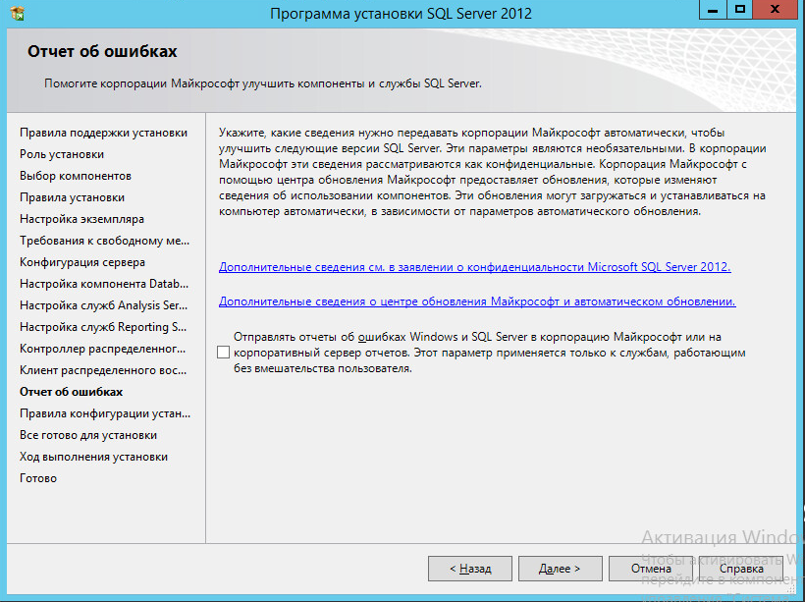Enable sending error reports to Microsoft checkbox
Viewport: 805px width, 602px height.
click(x=223, y=353)
